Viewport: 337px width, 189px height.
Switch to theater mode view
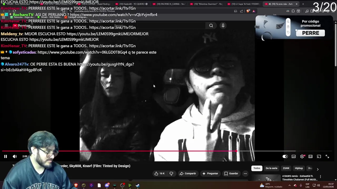(x=310, y=156)
